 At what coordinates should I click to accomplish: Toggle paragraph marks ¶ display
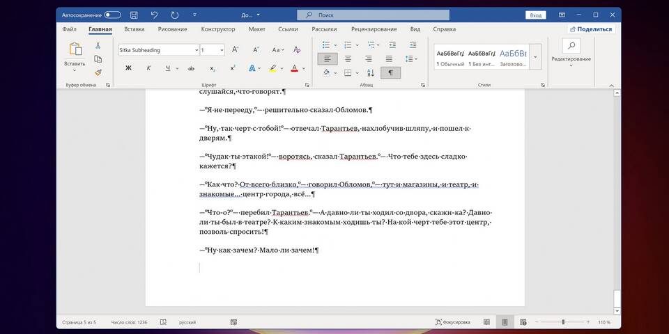pos(390,73)
